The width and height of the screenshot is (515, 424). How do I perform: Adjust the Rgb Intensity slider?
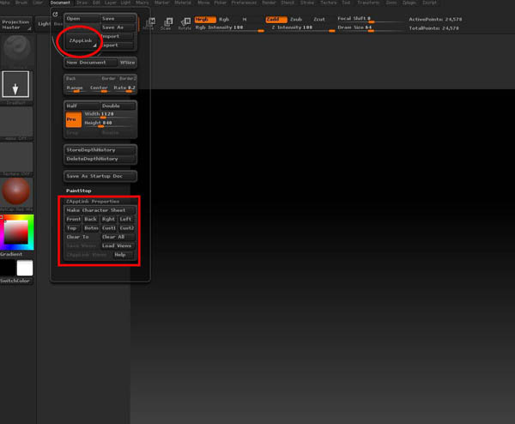pyautogui.click(x=229, y=28)
